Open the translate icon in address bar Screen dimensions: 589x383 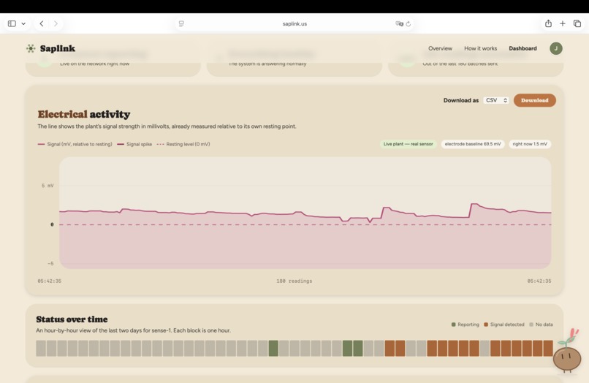point(399,23)
